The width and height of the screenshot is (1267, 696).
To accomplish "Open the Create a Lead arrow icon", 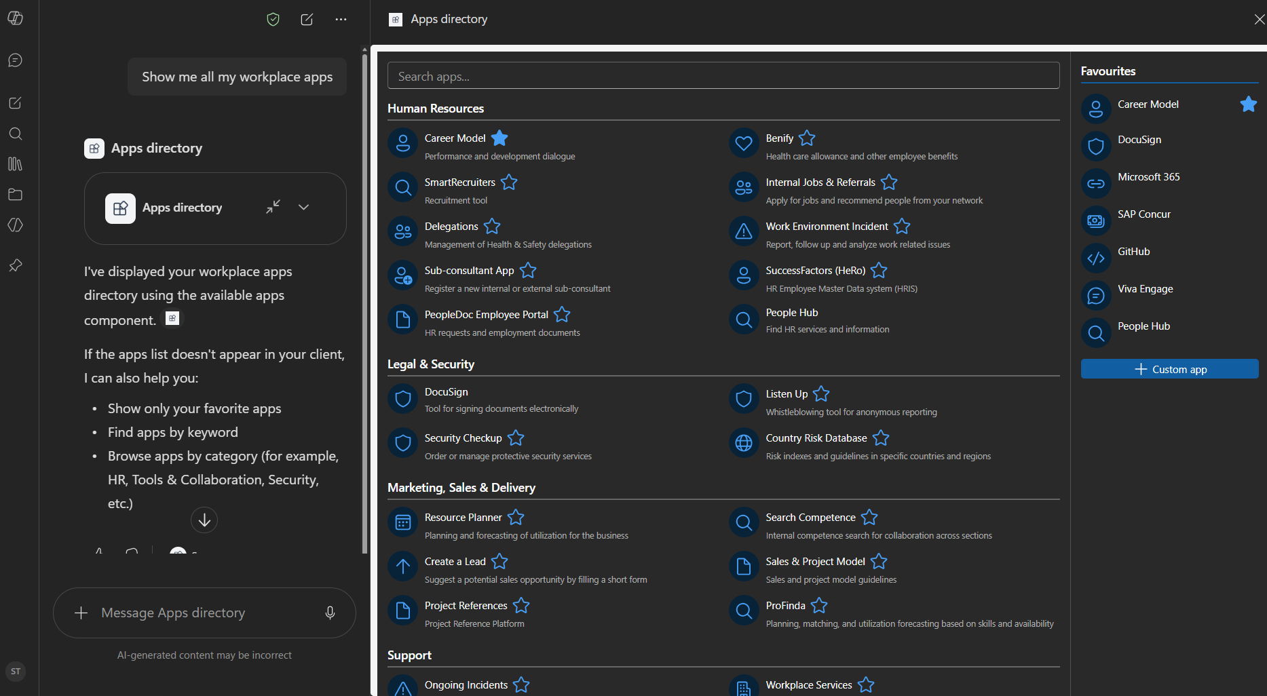I will coord(403,566).
